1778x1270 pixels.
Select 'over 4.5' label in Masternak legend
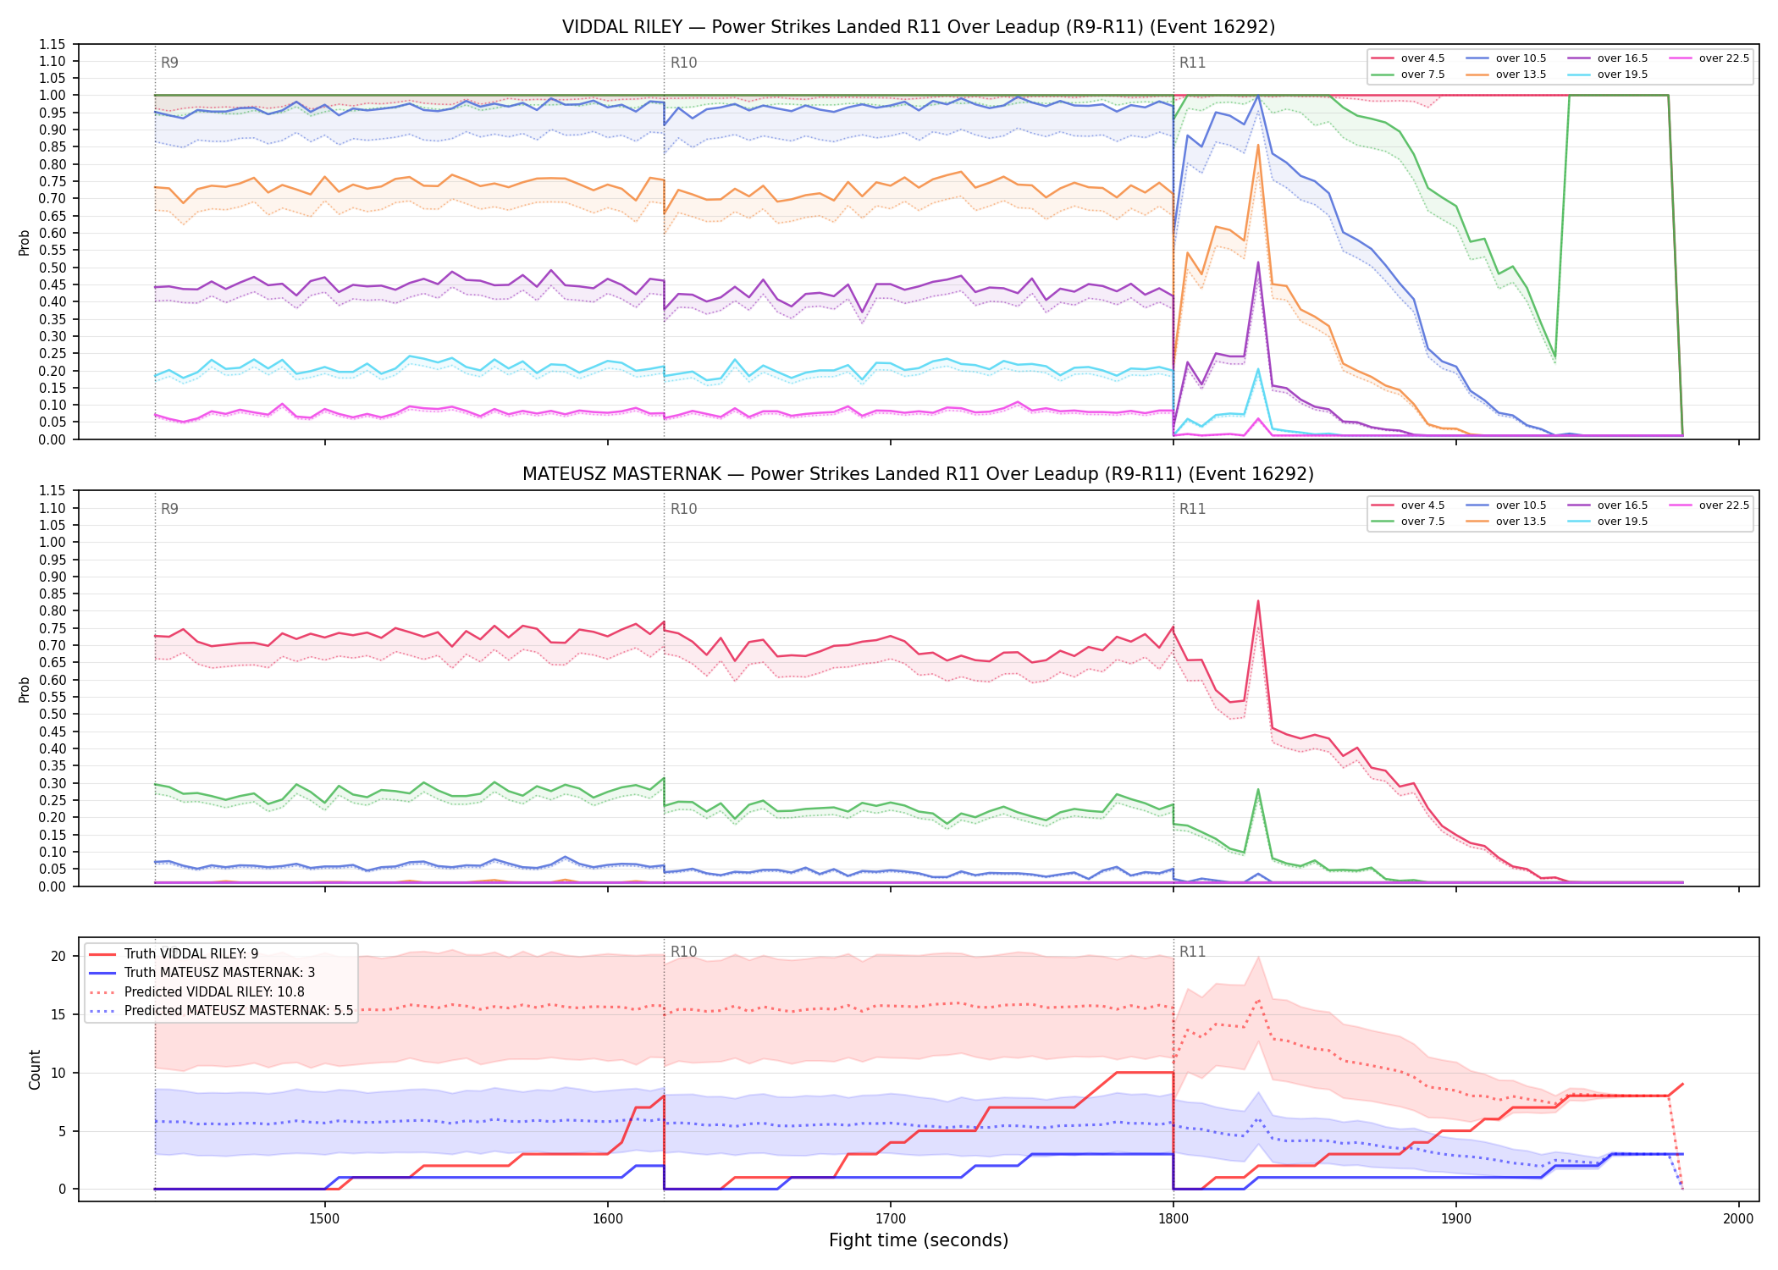tap(1423, 505)
